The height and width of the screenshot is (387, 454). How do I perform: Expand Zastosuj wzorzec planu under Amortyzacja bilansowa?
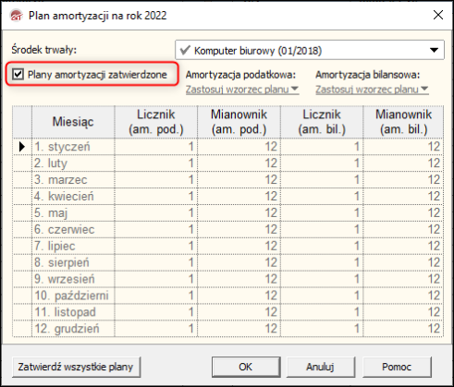click(372, 90)
